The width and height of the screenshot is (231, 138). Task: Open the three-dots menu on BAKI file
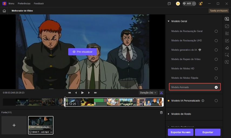coord(51,132)
